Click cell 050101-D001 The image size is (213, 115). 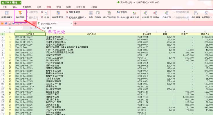30,47
